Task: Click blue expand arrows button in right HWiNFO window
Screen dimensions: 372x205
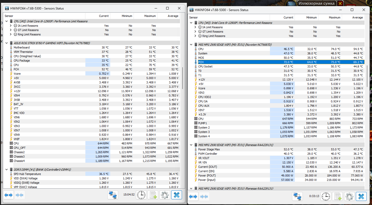Action: tap(193, 197)
